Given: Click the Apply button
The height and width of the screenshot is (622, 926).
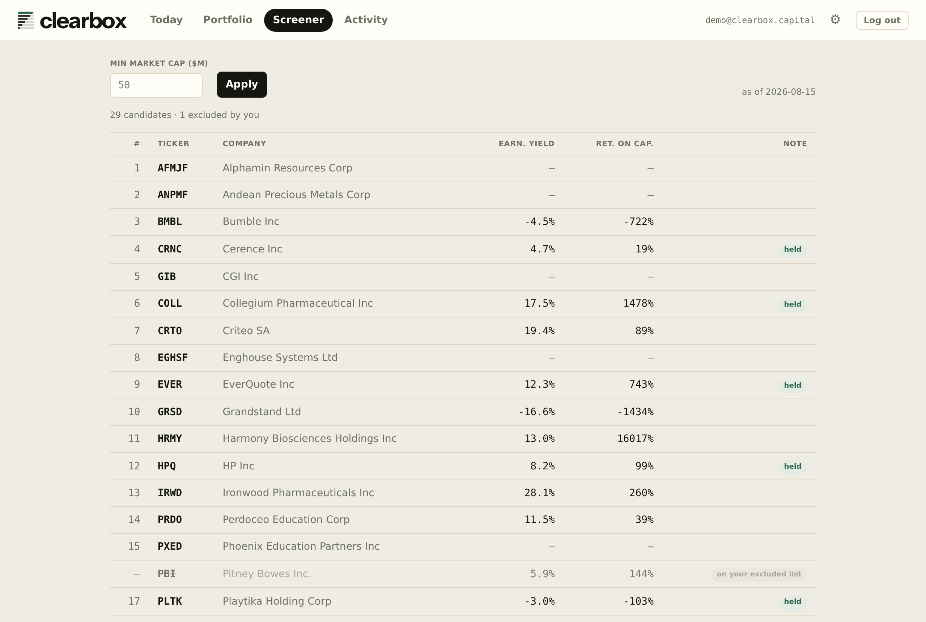Looking at the screenshot, I should point(242,85).
